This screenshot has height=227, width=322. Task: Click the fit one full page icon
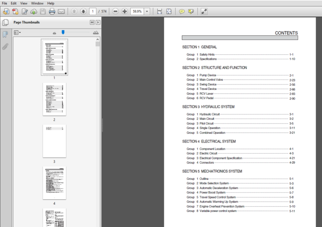169,11
